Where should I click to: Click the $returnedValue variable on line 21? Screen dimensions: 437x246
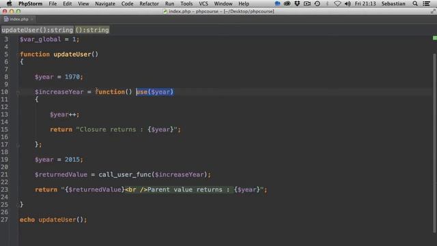pyautogui.click(x=61, y=175)
